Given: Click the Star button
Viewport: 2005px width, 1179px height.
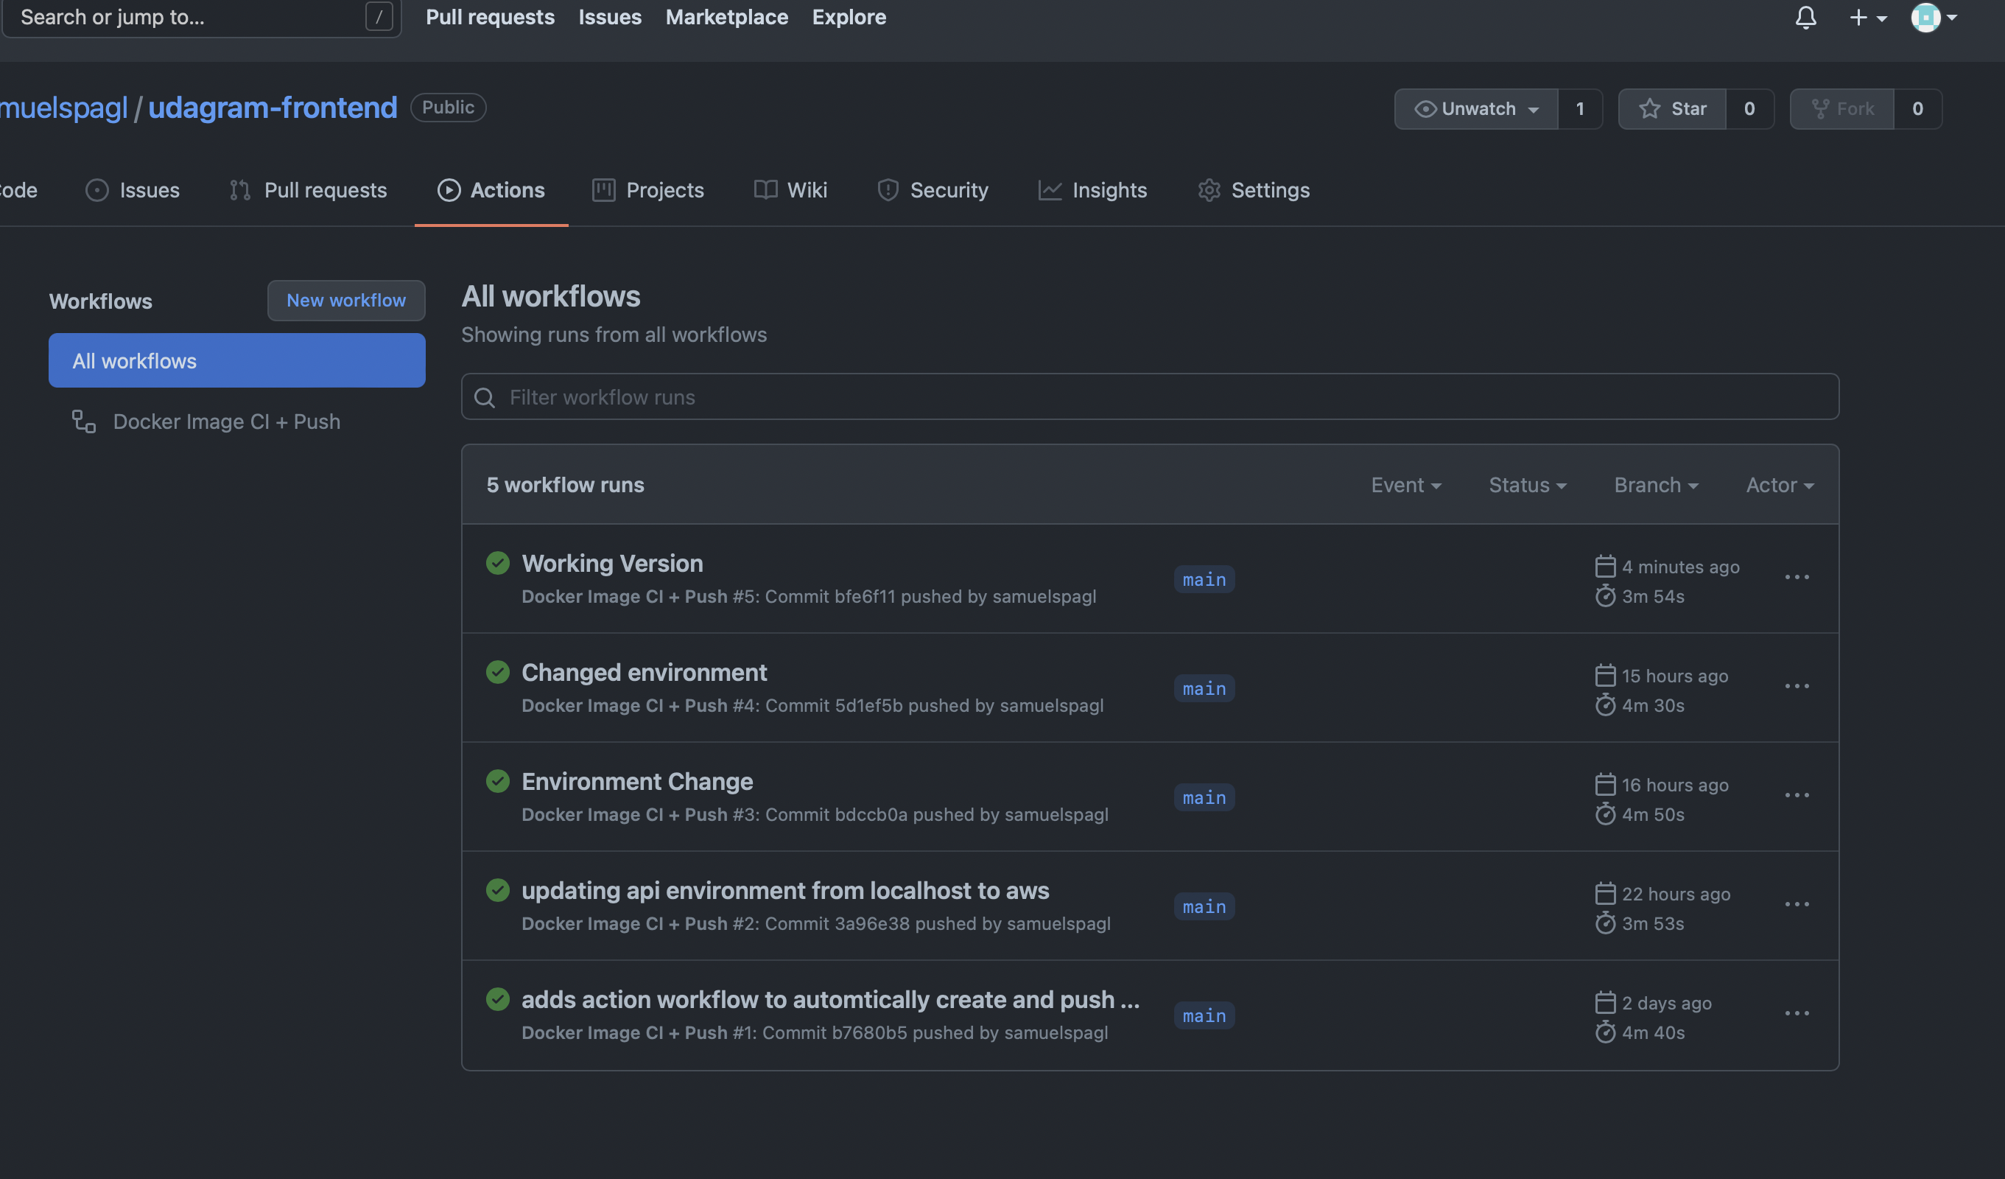Looking at the screenshot, I should (x=1672, y=108).
